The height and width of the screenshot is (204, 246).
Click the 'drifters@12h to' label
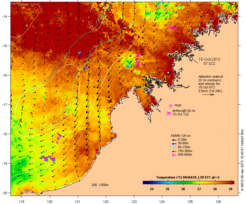(x=184, y=111)
